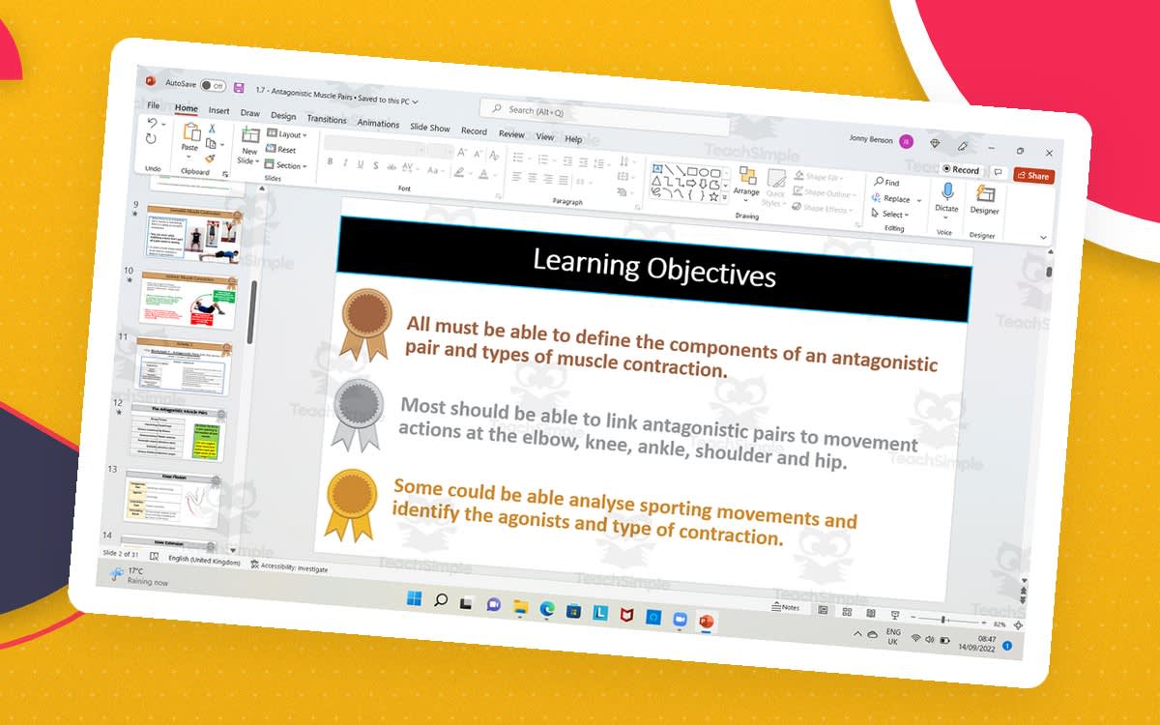Click the Designer icon
This screenshot has width=1160, height=725.
(x=985, y=193)
